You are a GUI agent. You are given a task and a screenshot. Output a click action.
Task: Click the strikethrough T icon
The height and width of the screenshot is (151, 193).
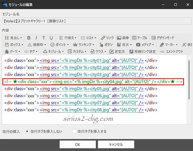44,38
